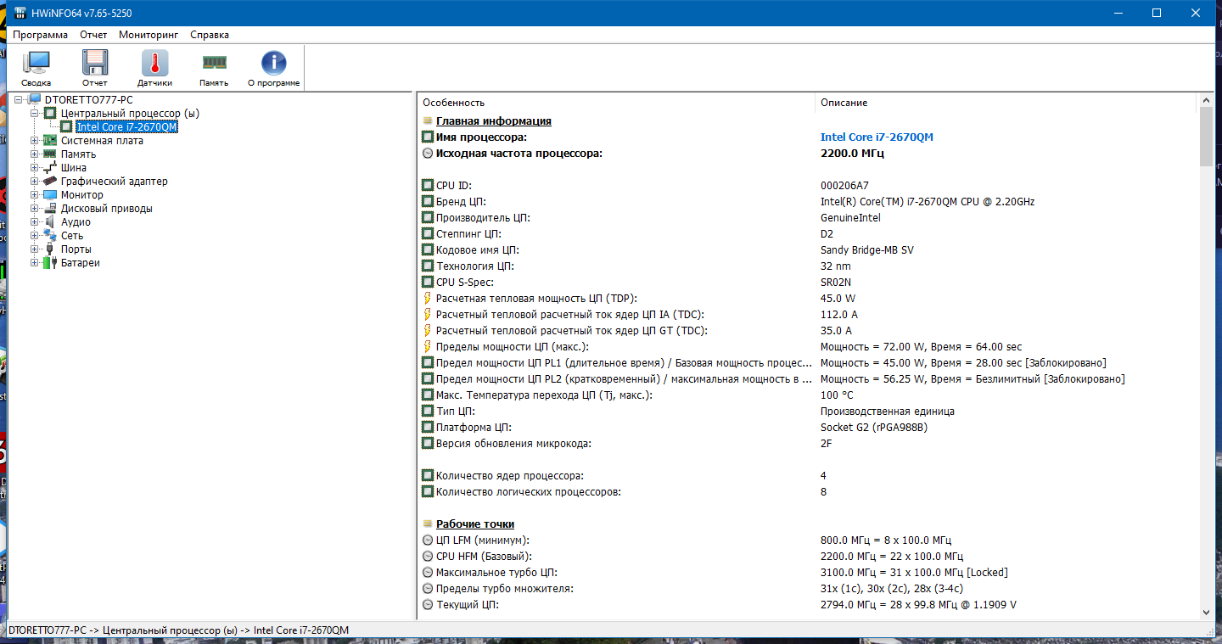Image resolution: width=1222 pixels, height=644 pixels.
Task: Expand the Порты tree branch
Action: [x=35, y=249]
